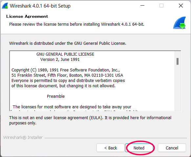Click the 'Wireshark 4.0.1 64-bit Setup' title
Screen dimensions: 191x157
point(40,6)
